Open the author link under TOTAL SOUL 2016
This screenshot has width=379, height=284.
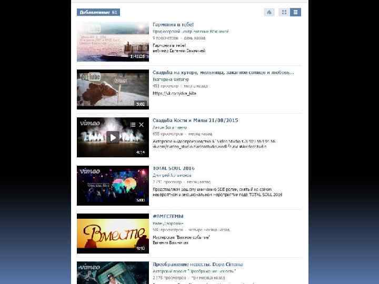point(172,175)
